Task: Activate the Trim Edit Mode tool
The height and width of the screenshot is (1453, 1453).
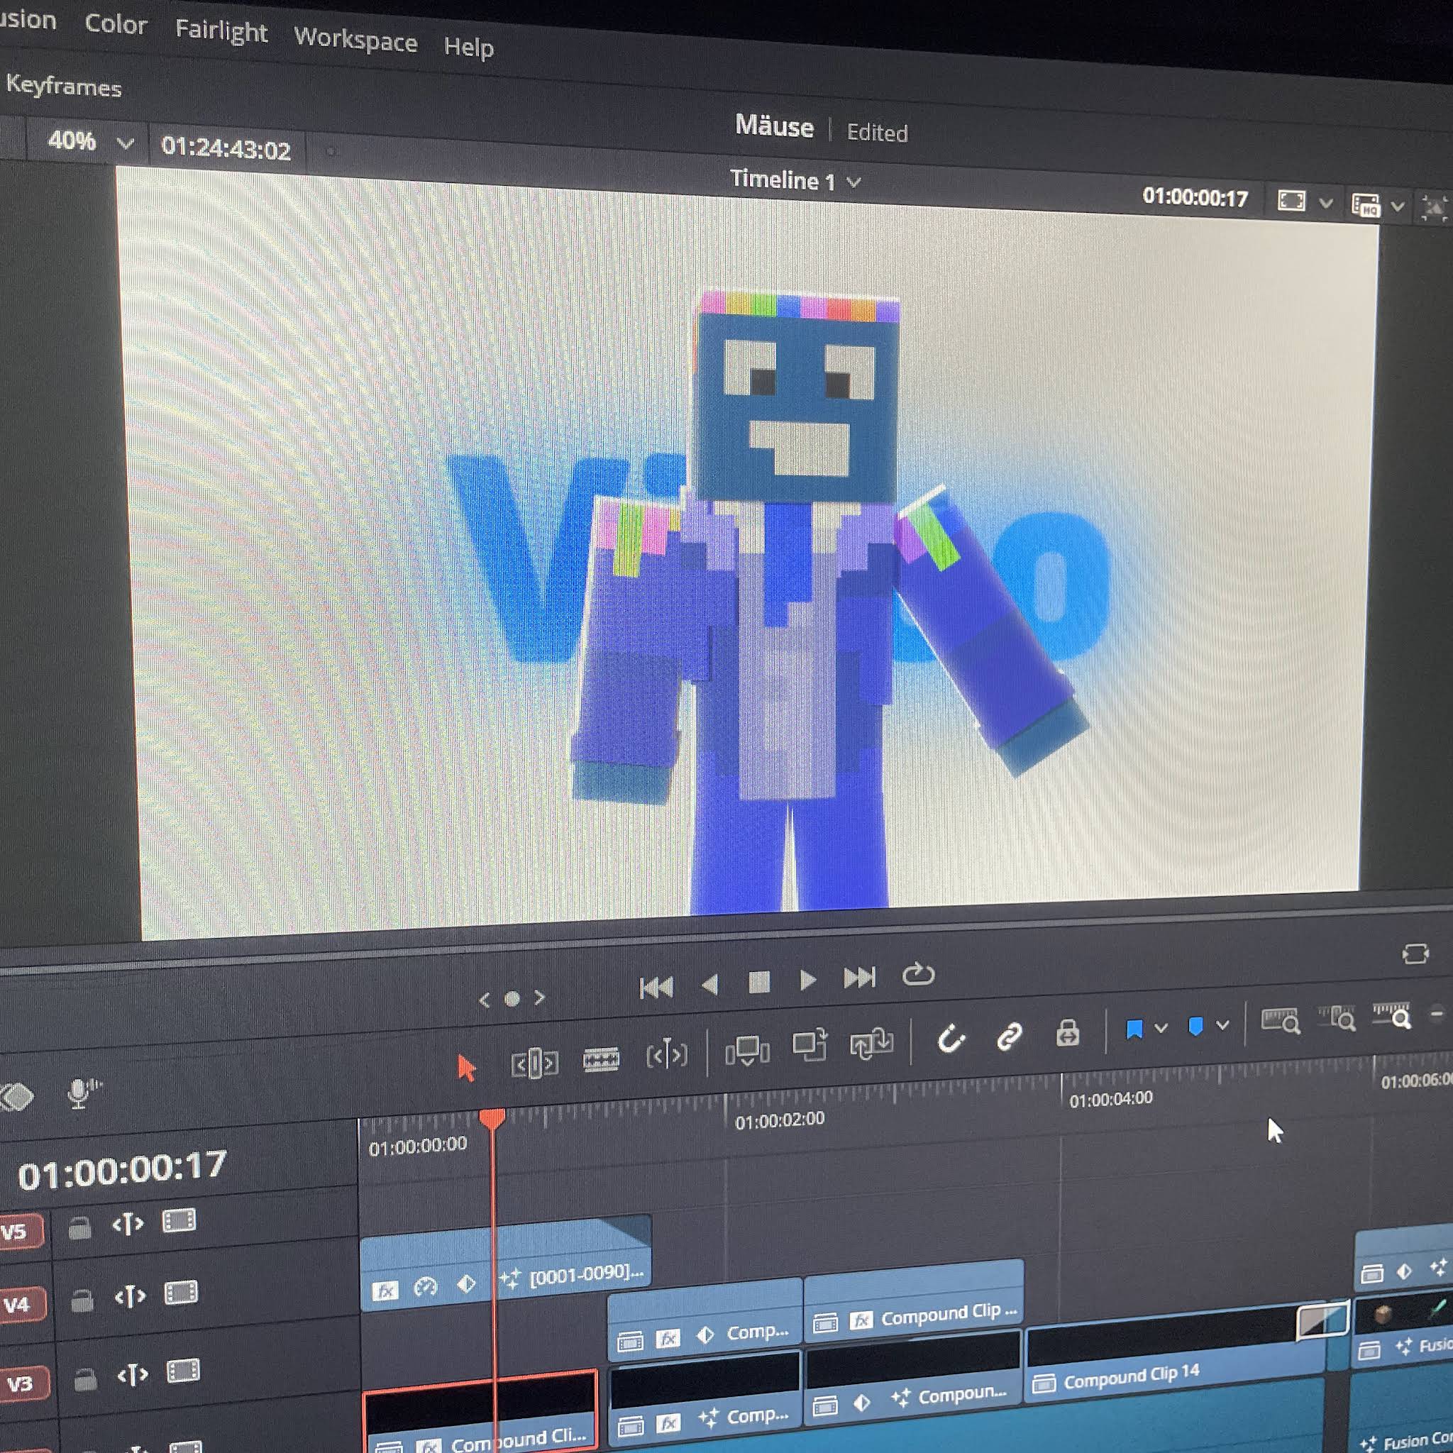Action: [x=534, y=1063]
